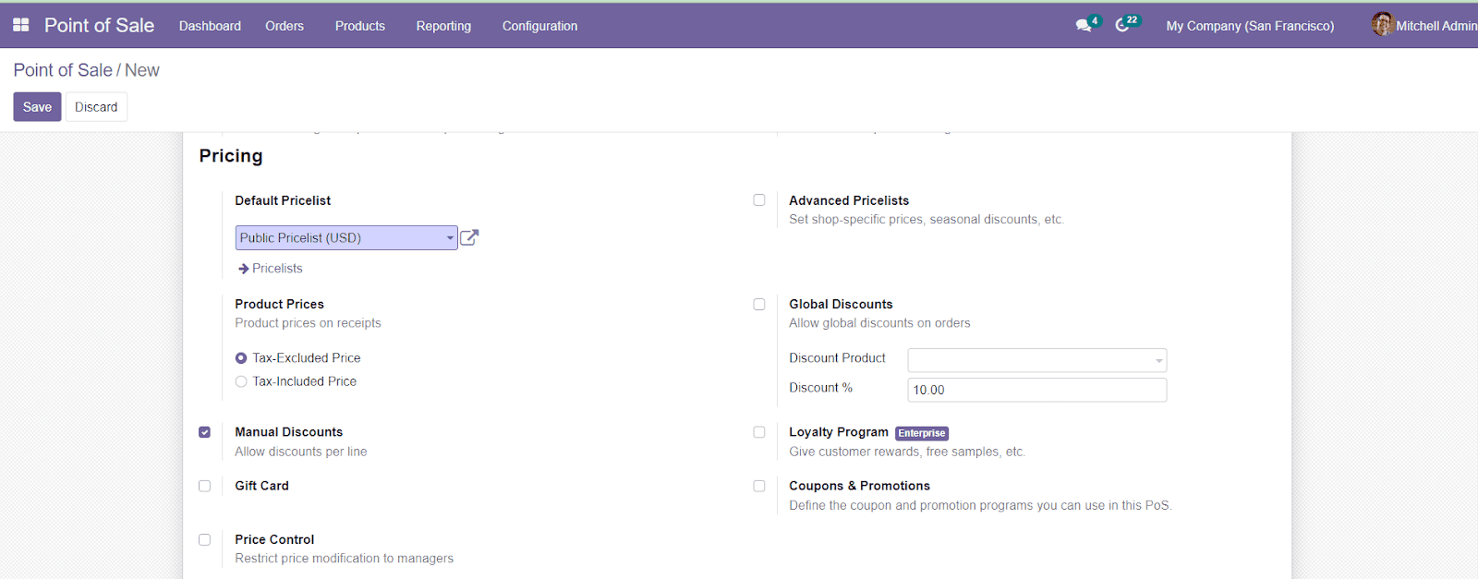Open the Dashboard menu

tap(210, 26)
